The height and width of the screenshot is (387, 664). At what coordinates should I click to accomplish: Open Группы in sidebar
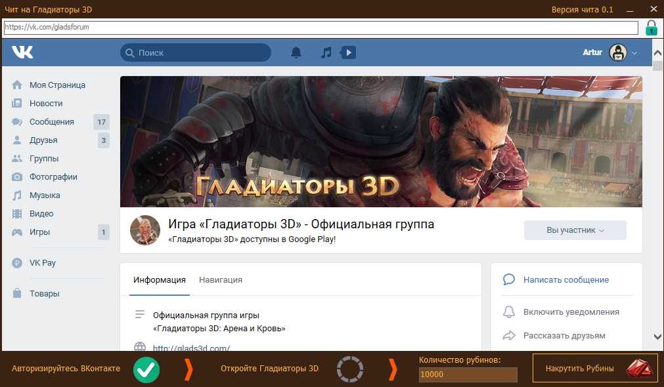click(44, 159)
